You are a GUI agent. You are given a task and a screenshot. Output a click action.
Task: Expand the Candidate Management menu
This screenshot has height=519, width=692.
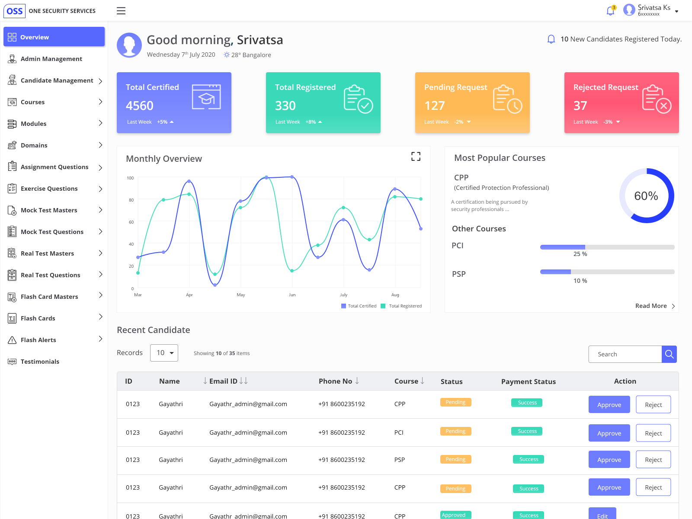(x=100, y=80)
